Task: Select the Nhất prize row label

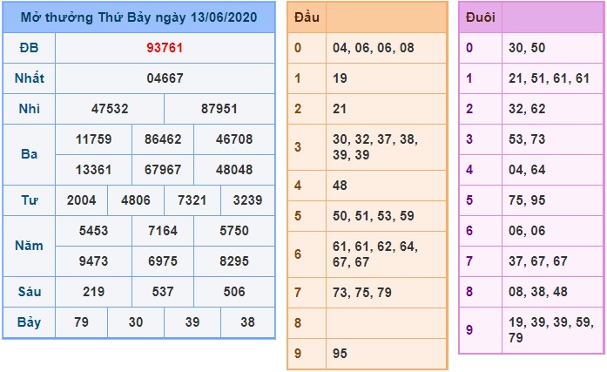Action: (29, 78)
